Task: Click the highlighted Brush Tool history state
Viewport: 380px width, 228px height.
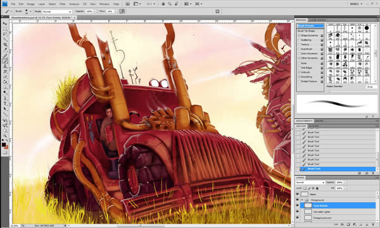Action: coord(338,169)
